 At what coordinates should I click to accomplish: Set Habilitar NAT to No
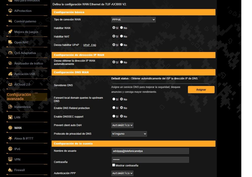click(122, 36)
